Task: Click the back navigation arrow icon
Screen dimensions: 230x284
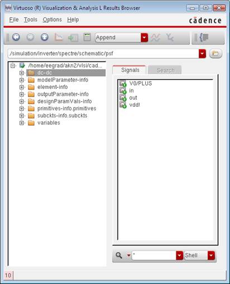Action: (x=16, y=37)
